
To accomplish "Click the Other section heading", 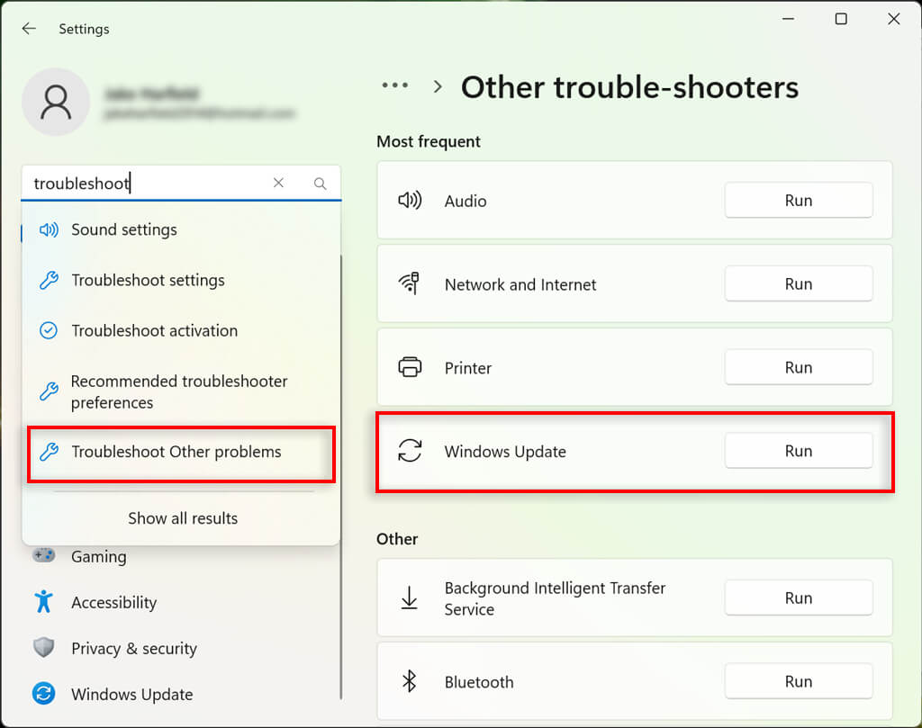I will click(397, 539).
